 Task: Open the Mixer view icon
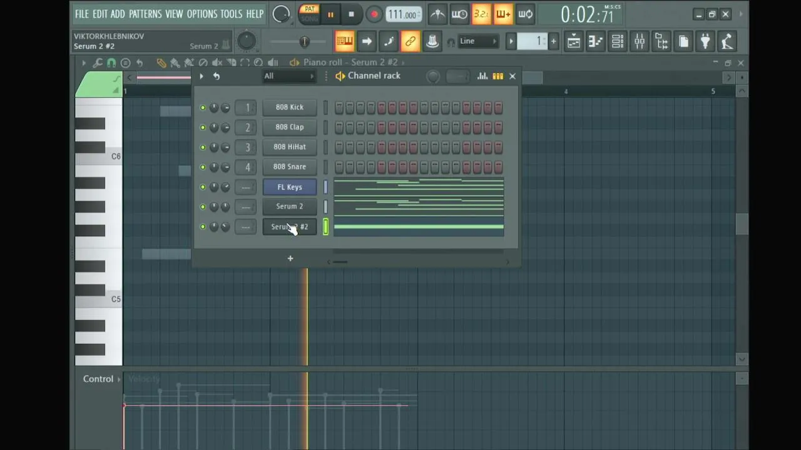point(639,42)
